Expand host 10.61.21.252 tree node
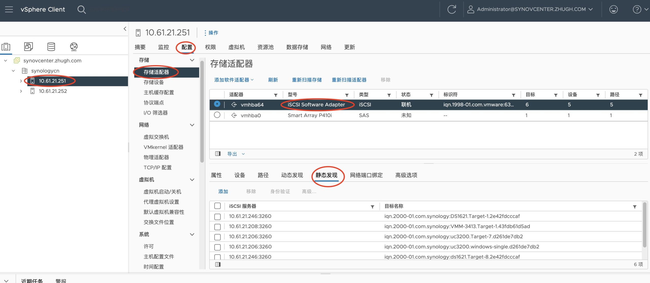The image size is (650, 283). 21,91
